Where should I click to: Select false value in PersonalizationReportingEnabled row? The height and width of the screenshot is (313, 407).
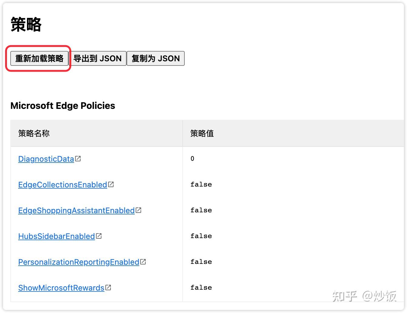coord(201,262)
